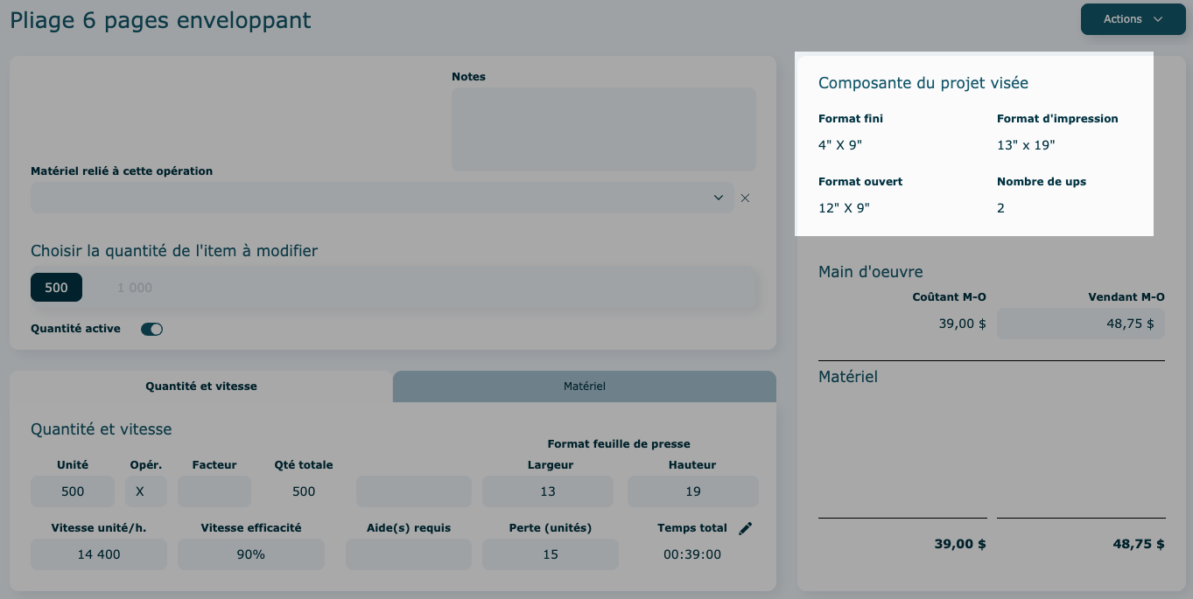Viewport: 1193px width, 599px height.
Task: Edit the Perte (unités) field
Action: click(x=550, y=554)
